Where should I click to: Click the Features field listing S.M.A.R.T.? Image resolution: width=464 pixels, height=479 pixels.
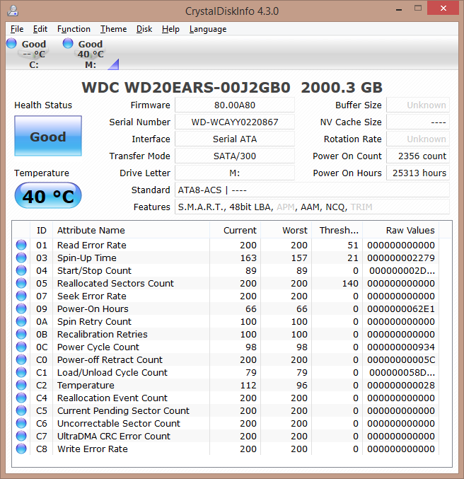pos(312,207)
